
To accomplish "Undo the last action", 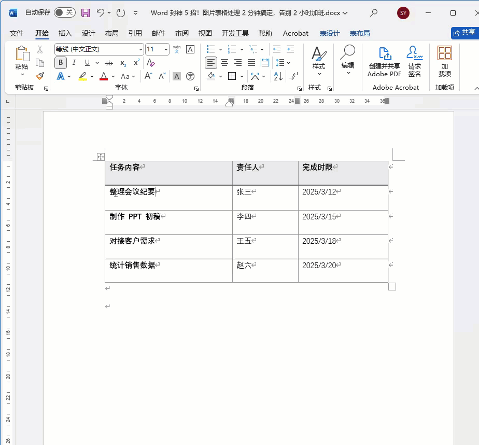I will [100, 12].
